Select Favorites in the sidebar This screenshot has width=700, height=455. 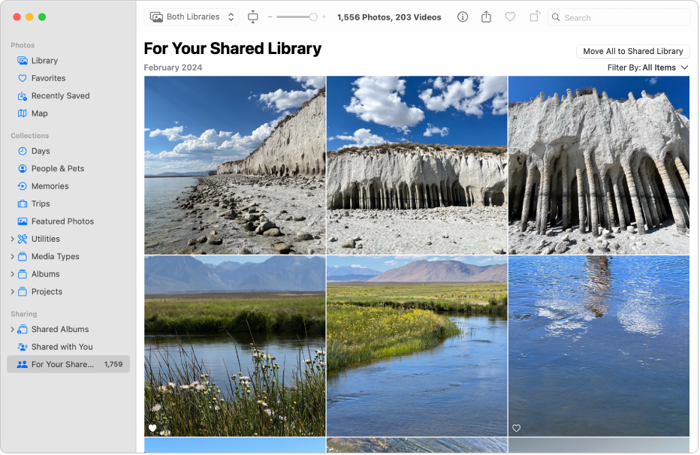click(50, 78)
